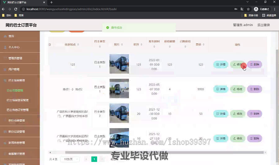Collapse 巴士信息管理 sidebar group
Viewport: 279px width, 165px height.
(x=20, y=80)
